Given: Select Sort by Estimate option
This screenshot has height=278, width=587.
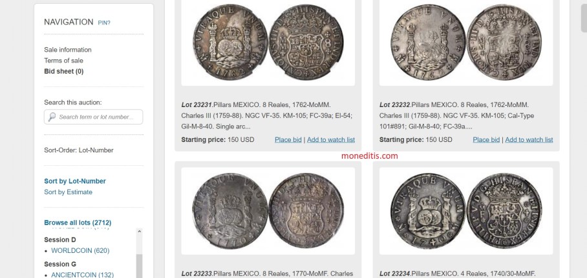Looking at the screenshot, I should (x=68, y=192).
